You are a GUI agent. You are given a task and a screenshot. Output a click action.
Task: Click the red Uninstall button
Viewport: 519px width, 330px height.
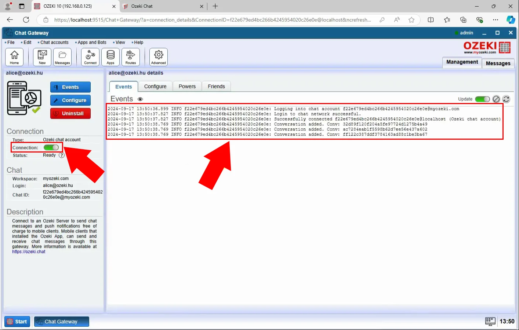(x=70, y=114)
